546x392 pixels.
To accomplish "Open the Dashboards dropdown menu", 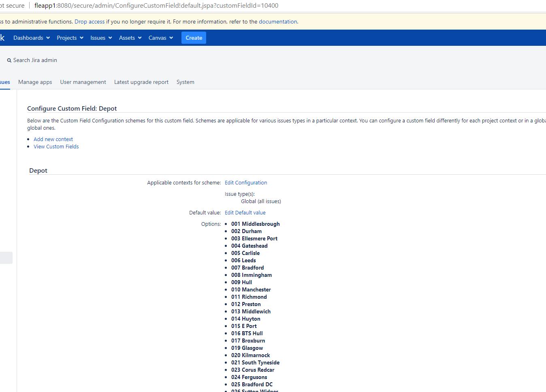I will (32, 38).
